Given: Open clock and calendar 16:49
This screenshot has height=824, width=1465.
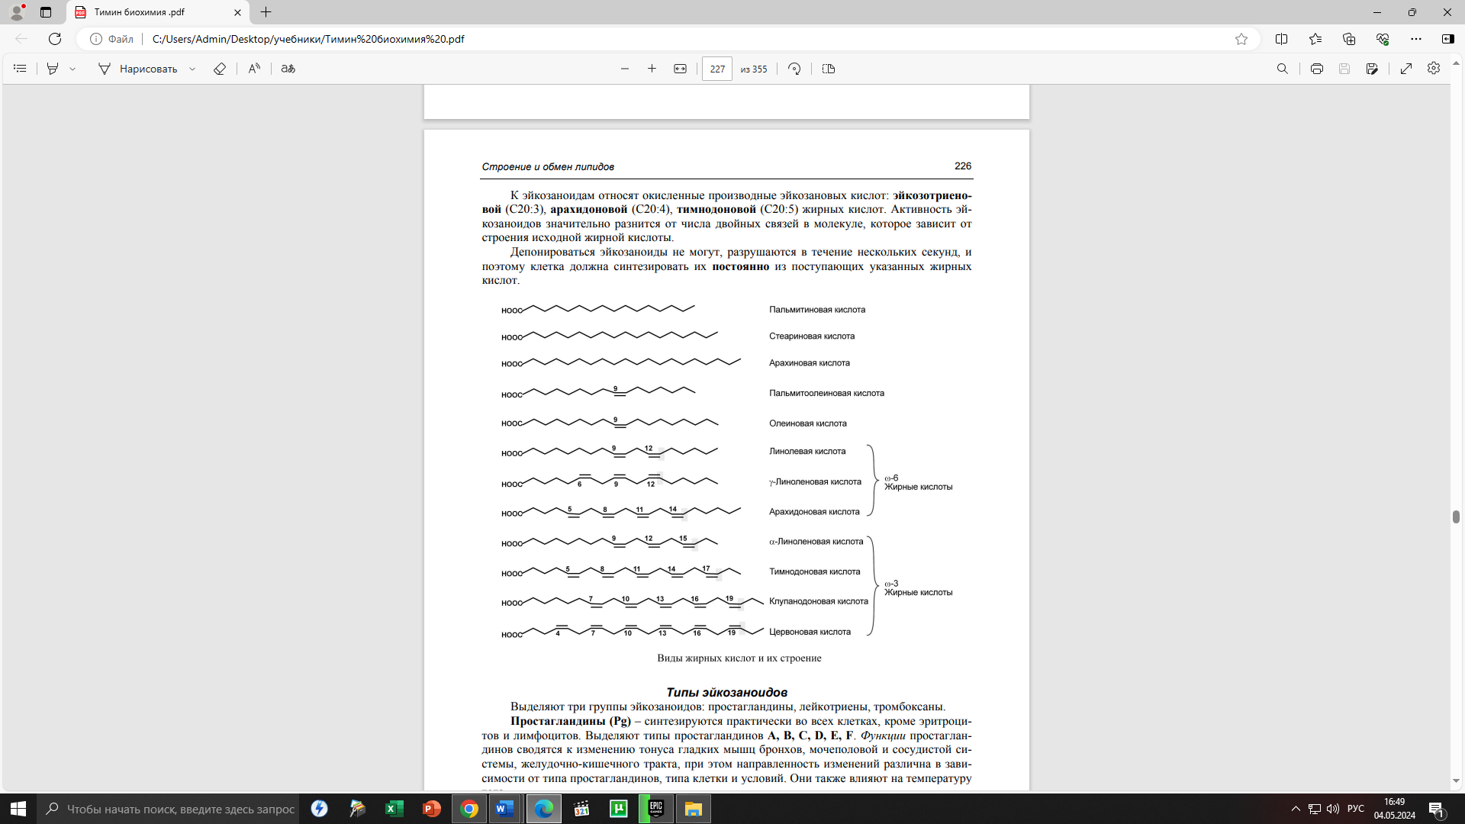Looking at the screenshot, I should click(1395, 809).
